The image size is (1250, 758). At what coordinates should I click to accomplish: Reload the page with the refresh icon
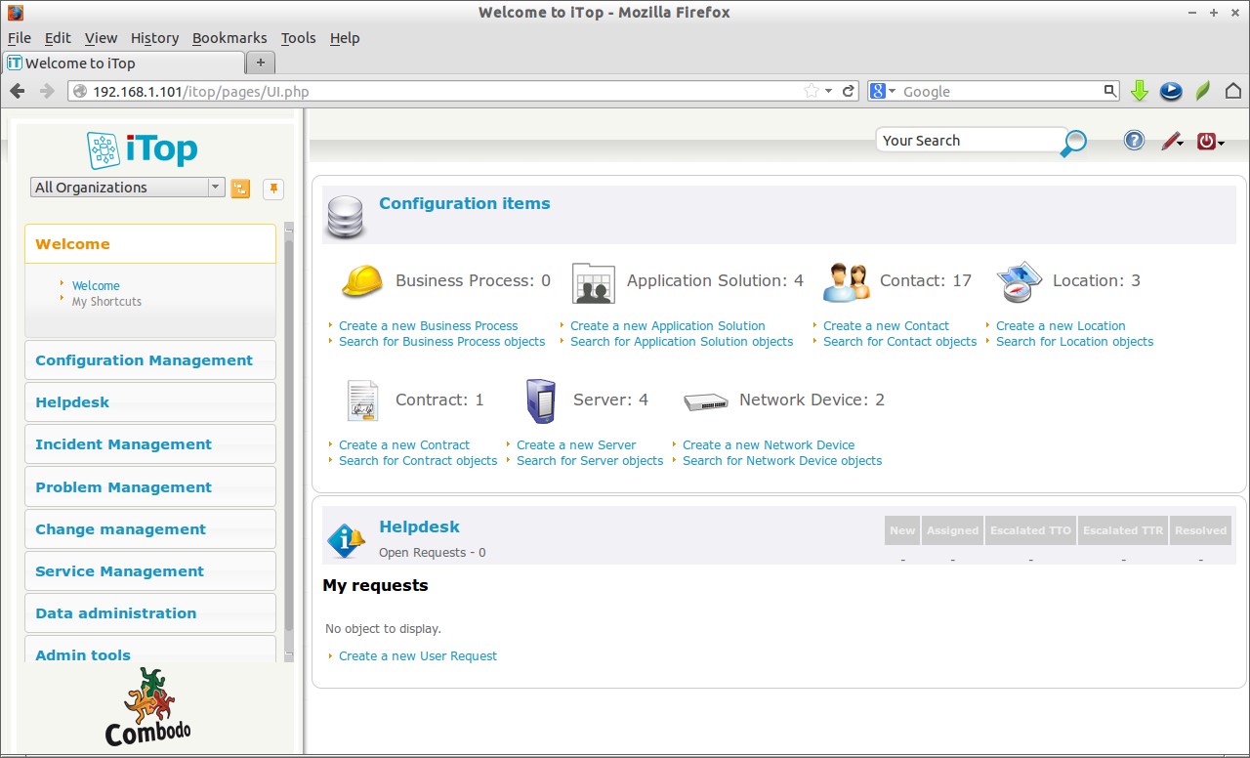click(x=849, y=91)
